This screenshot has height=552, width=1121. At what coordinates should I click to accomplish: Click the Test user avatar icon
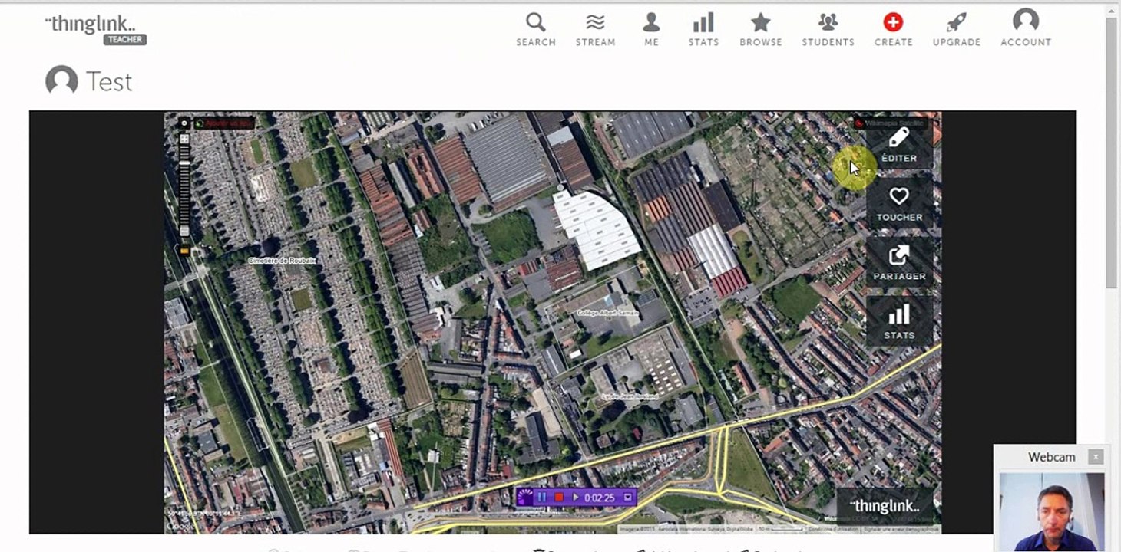click(61, 80)
